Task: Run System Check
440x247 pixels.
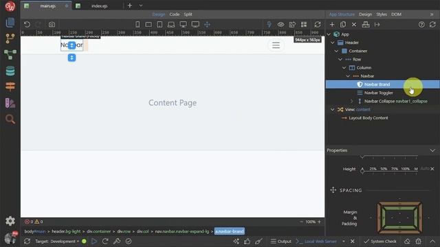Action: pos(380,241)
